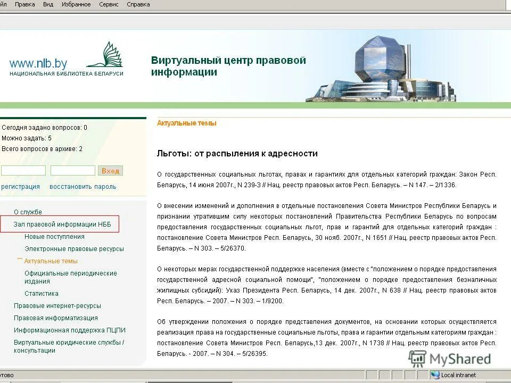Open the Справка menu
This screenshot has height=383, width=511.
[x=138, y=5]
